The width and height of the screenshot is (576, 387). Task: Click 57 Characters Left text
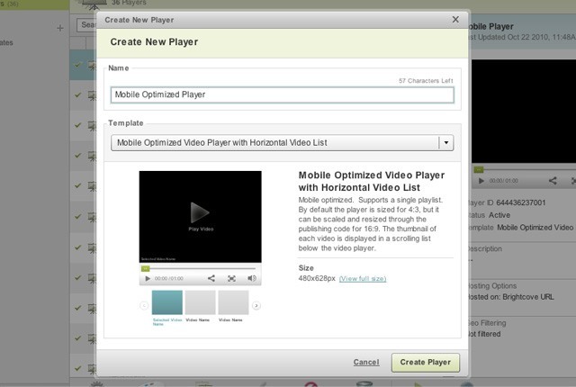(426, 81)
